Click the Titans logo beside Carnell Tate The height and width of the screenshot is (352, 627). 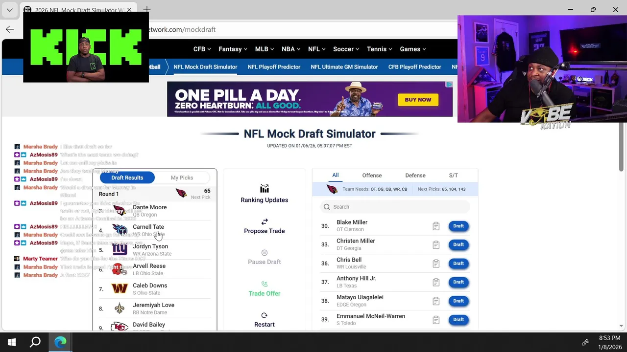pos(120,229)
